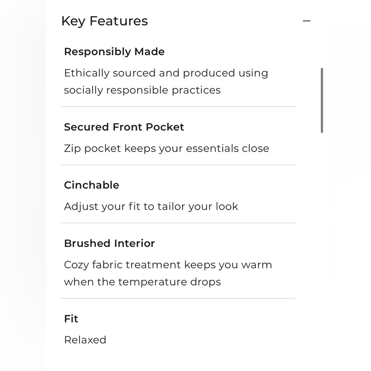Click divider below Cinchable description
This screenshot has height=371, width=371.
click(x=178, y=223)
